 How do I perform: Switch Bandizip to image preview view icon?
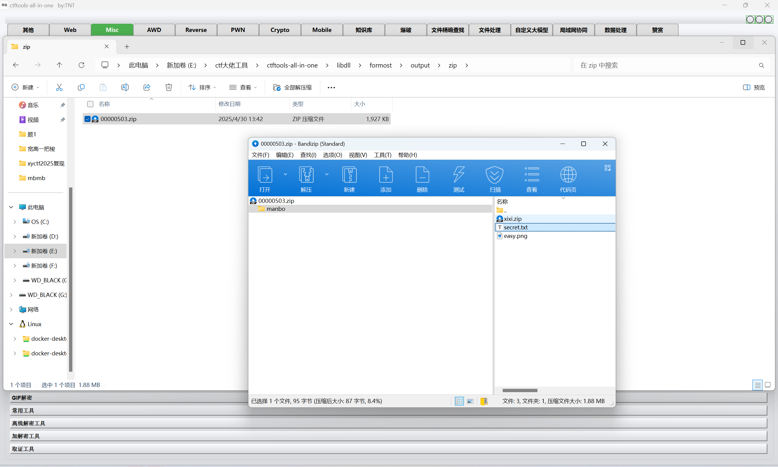470,401
